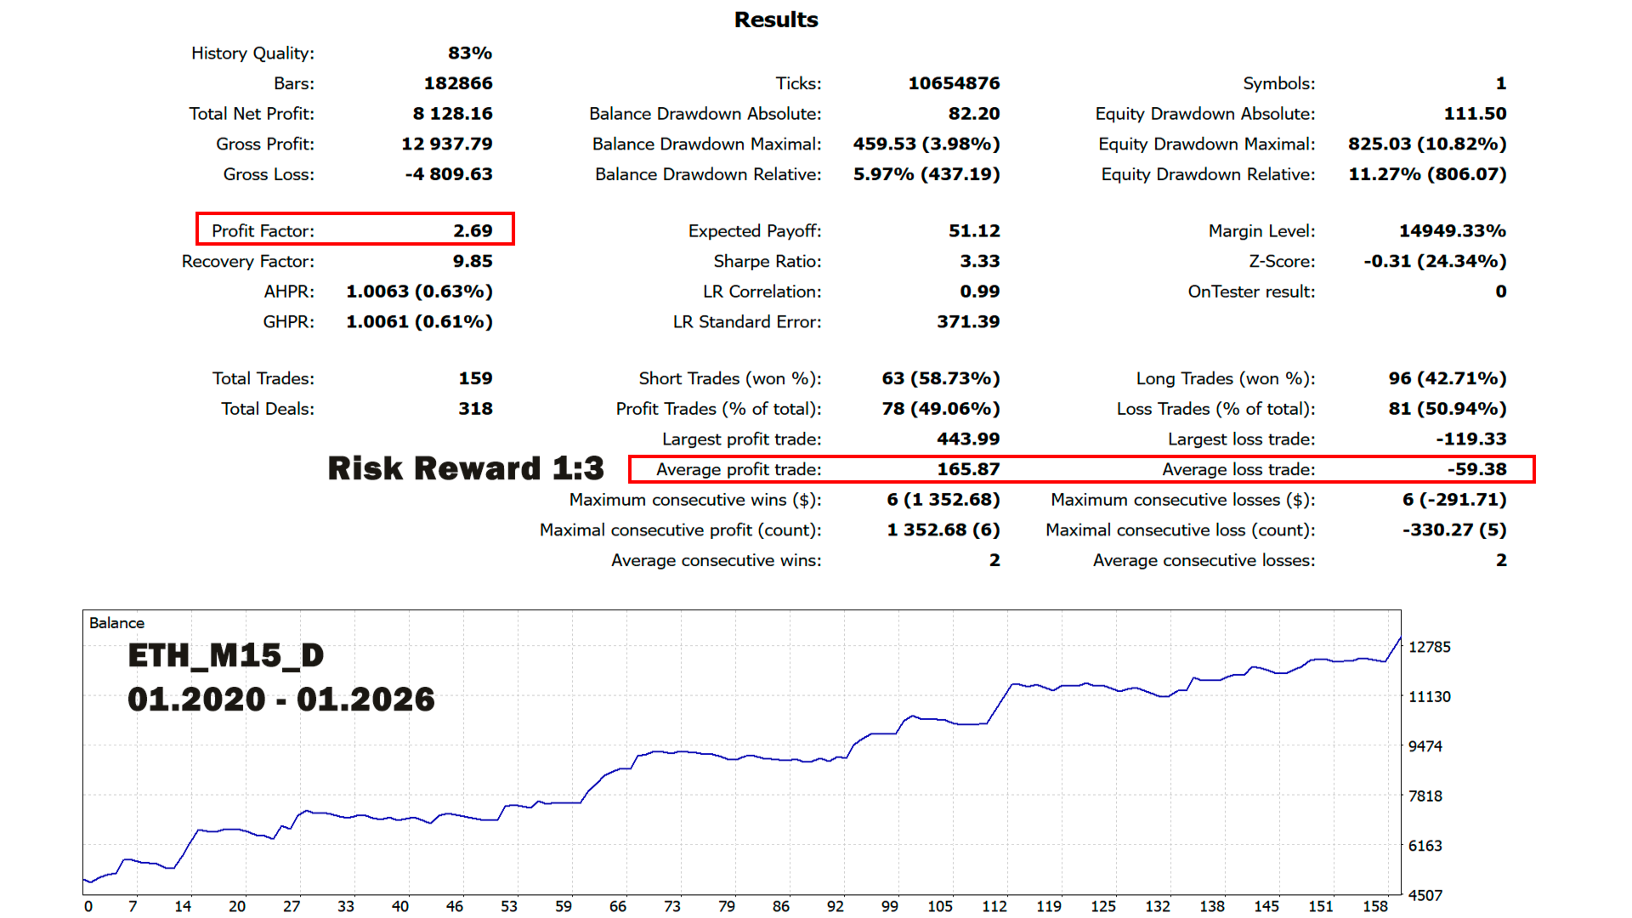Click the ETH_M15_D chart title
1632x918 pixels.
pyautogui.click(x=226, y=655)
